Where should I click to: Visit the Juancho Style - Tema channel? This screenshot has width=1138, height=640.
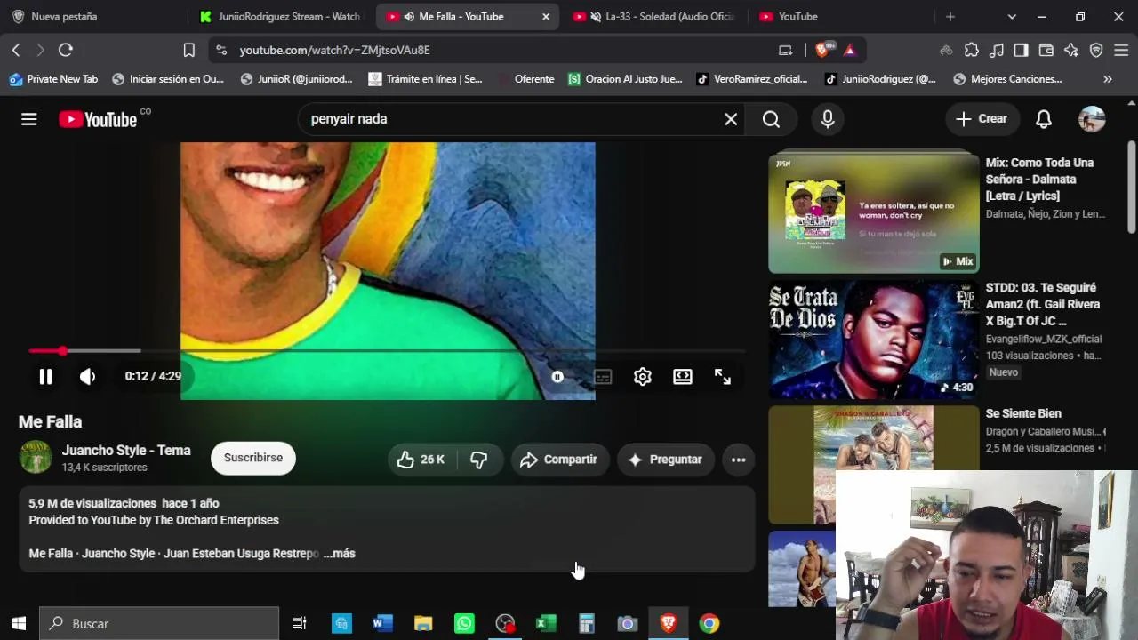(x=126, y=451)
